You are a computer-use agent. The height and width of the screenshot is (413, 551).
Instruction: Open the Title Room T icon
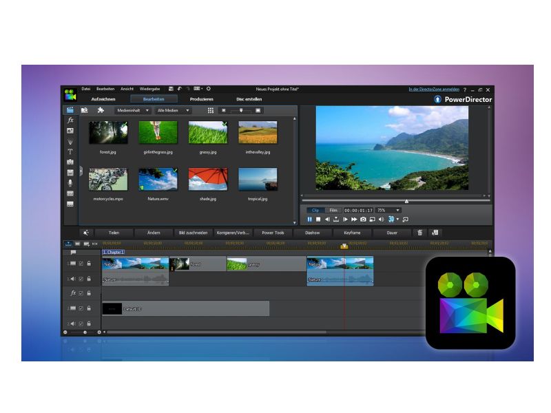(x=70, y=151)
